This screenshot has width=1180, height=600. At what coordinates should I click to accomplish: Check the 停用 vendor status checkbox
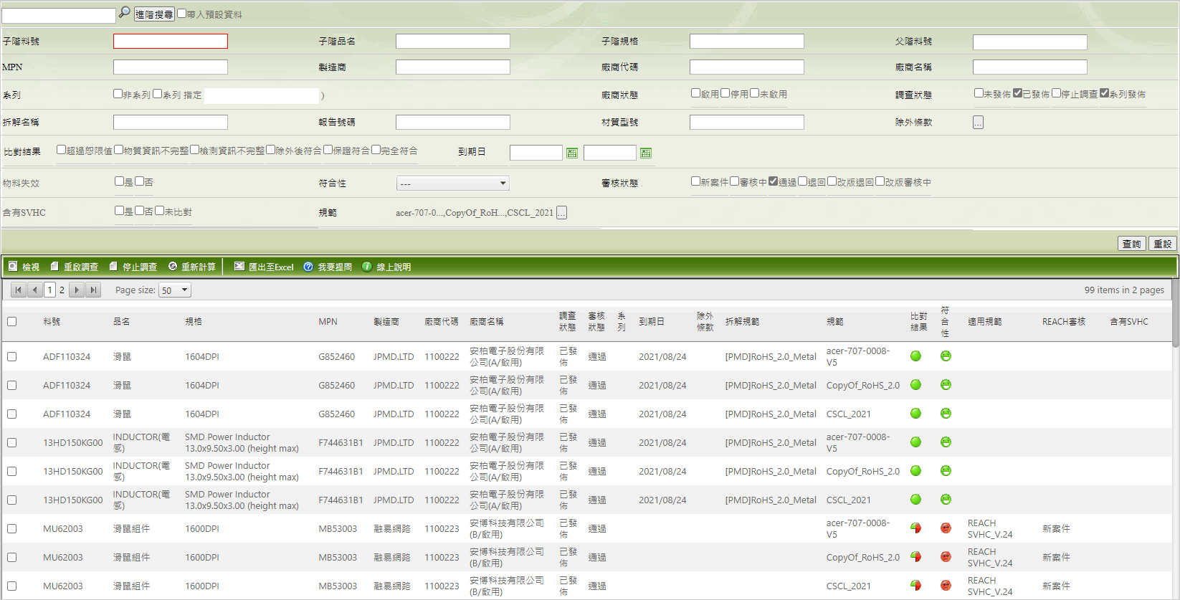tap(725, 93)
